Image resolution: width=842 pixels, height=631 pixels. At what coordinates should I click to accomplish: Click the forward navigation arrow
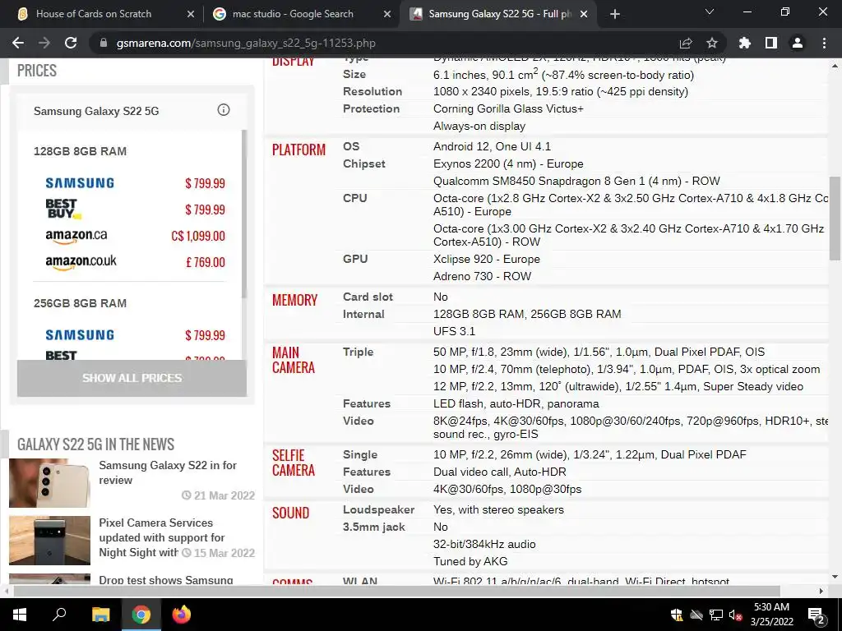44,43
